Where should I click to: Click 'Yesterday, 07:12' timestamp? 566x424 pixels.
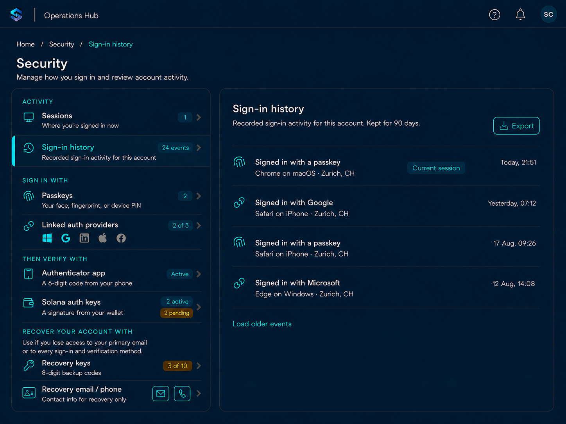512,203
